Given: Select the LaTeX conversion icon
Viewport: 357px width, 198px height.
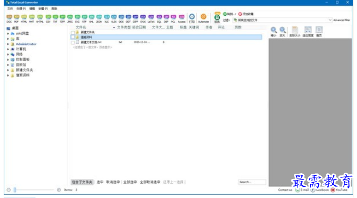Looking at the screenshot, I should coord(151,18).
